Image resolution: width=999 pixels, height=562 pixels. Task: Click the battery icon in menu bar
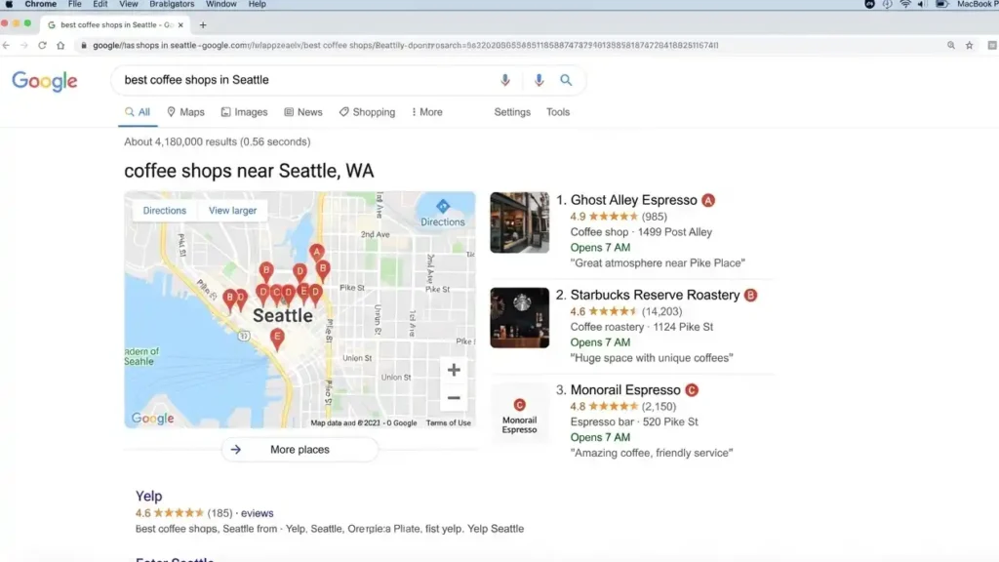(941, 5)
